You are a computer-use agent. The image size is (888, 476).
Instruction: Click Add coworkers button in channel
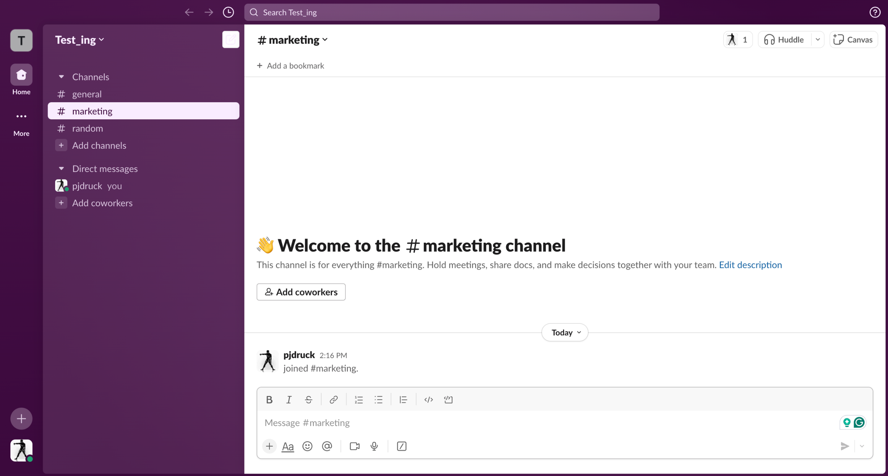click(301, 292)
